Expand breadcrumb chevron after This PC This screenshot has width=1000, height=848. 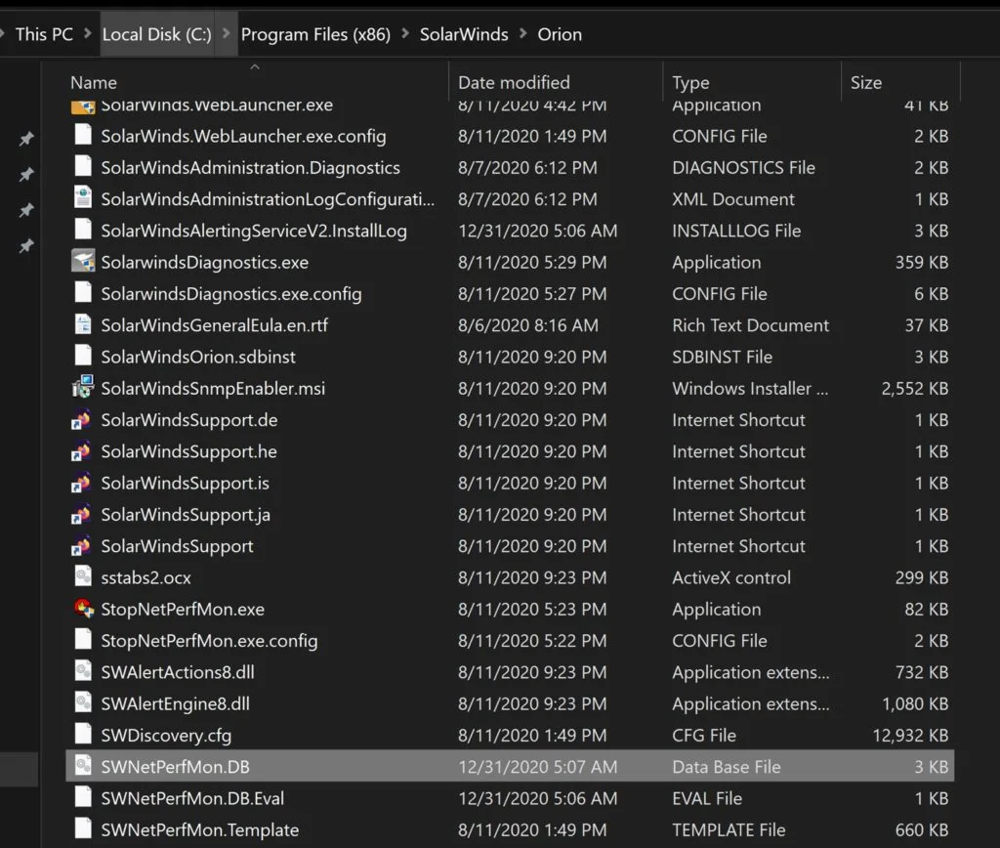[88, 33]
